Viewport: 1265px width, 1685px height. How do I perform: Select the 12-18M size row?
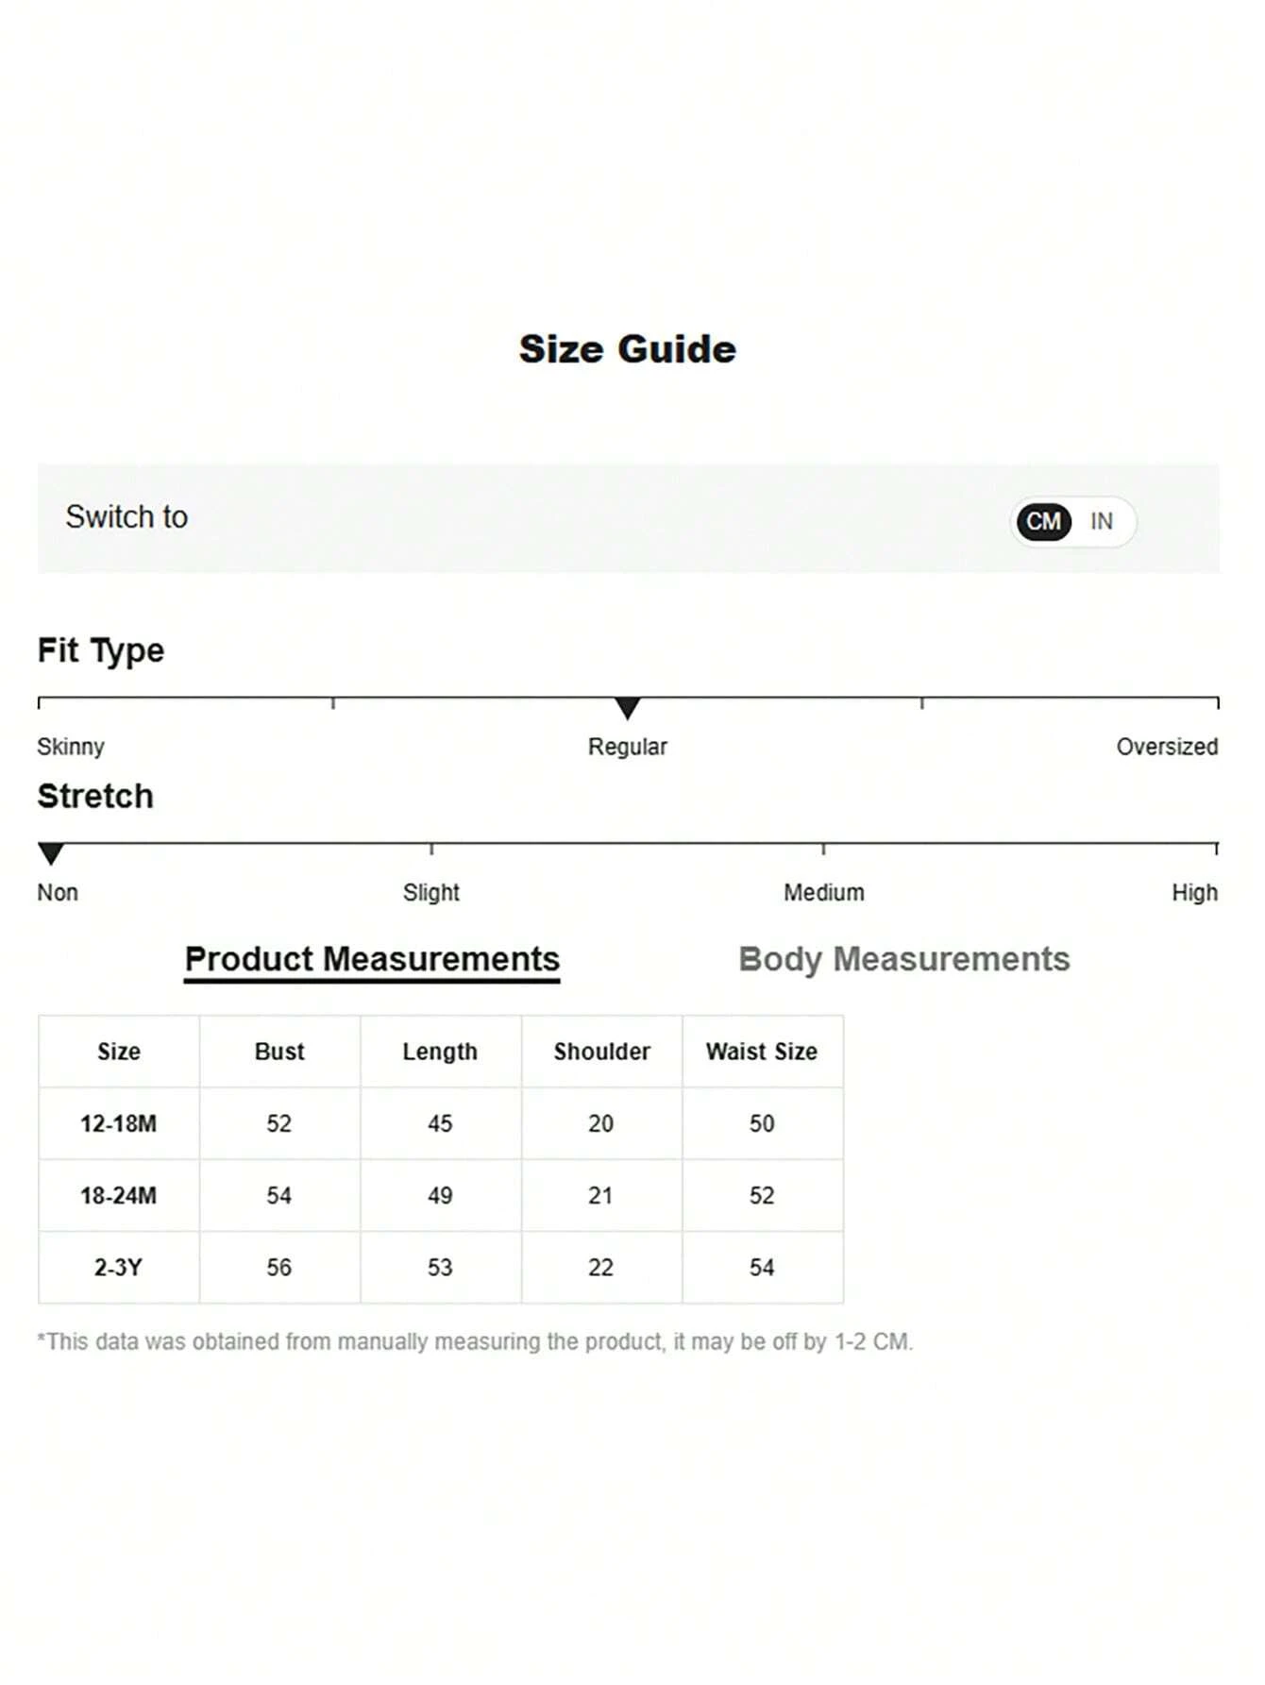(x=441, y=1123)
